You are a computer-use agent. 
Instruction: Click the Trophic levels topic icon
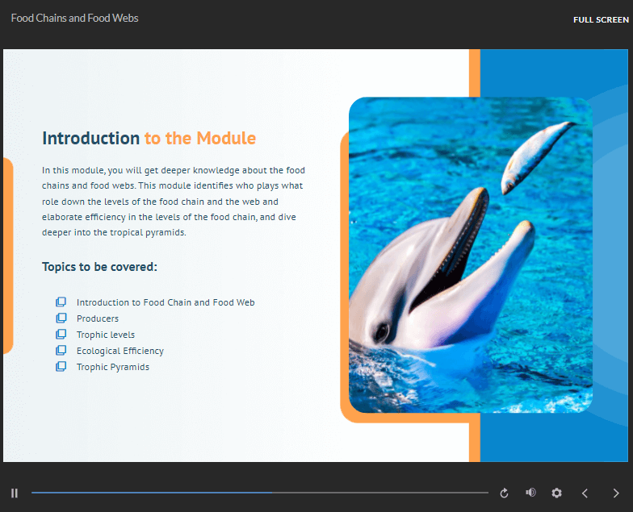pos(61,335)
